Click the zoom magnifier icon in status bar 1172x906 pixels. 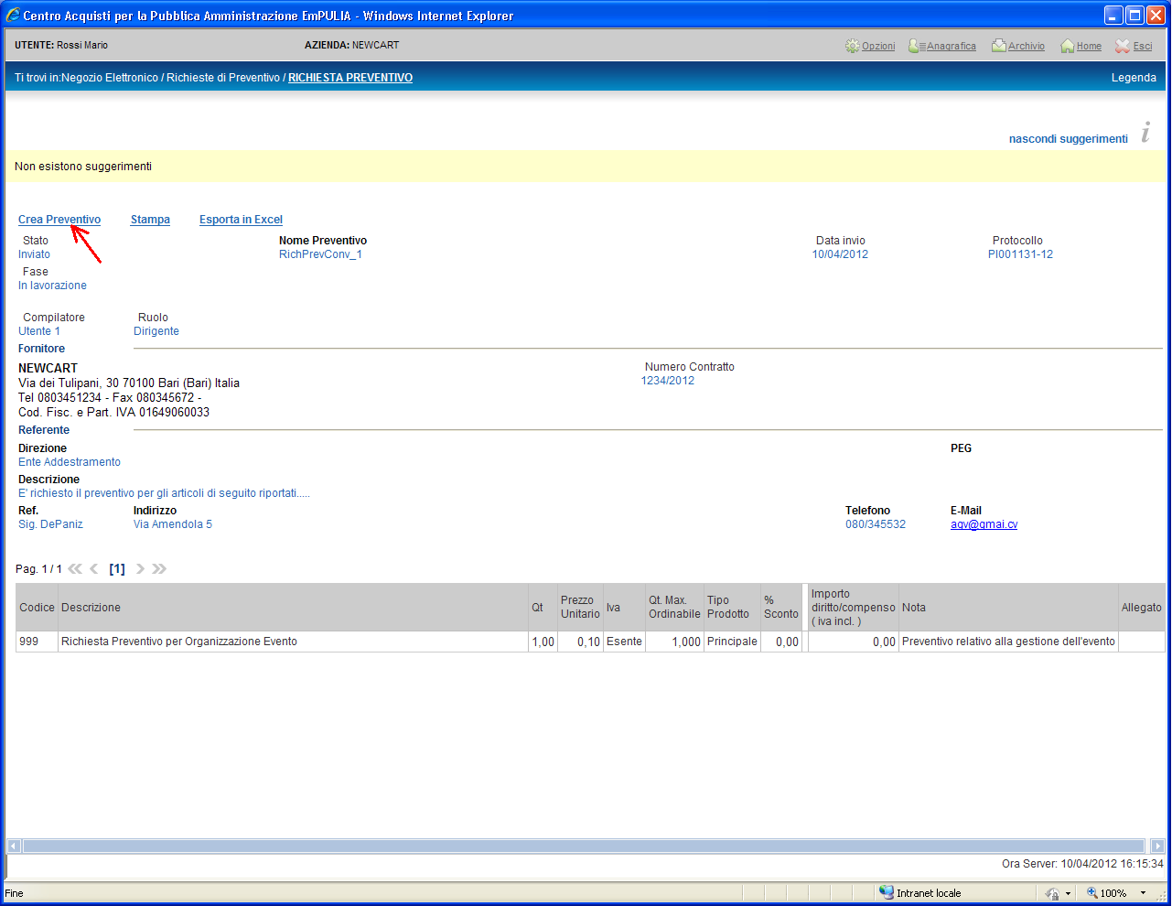[x=1092, y=893]
